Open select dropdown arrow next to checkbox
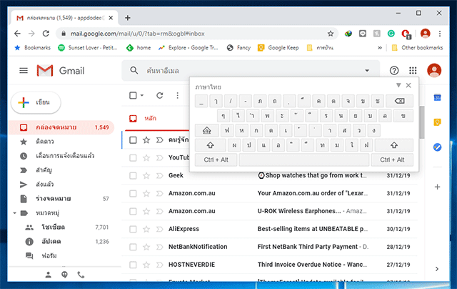The image size is (457, 289). [x=142, y=95]
